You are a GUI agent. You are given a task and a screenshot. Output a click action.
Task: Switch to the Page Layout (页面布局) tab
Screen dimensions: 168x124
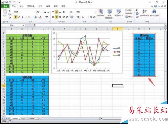tap(31, 6)
